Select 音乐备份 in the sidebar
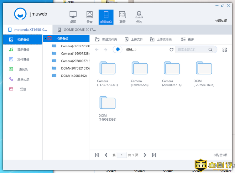This screenshot has width=235, height=173. click(x=23, y=50)
